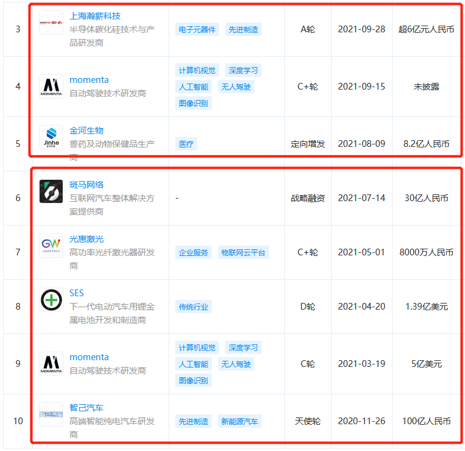
Task: Click the Momenta logo in row 9
Action: coord(51,364)
